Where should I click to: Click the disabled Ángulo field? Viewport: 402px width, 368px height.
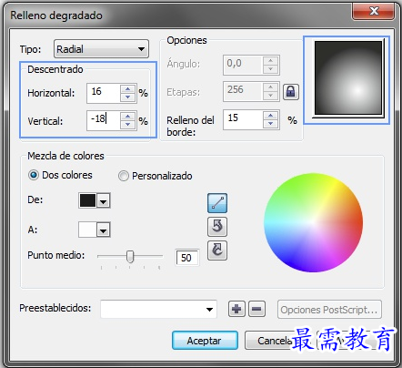click(243, 65)
